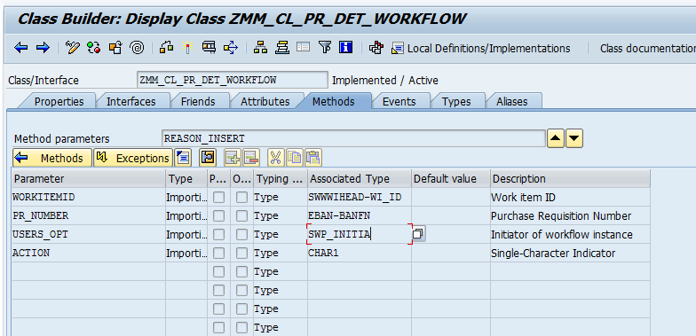Image resolution: width=696 pixels, height=336 pixels.
Task: Click the previous method up arrow
Action: [x=556, y=138]
